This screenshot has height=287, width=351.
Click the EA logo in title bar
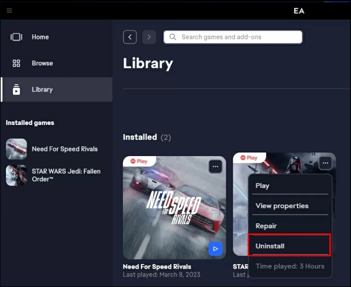pos(299,11)
